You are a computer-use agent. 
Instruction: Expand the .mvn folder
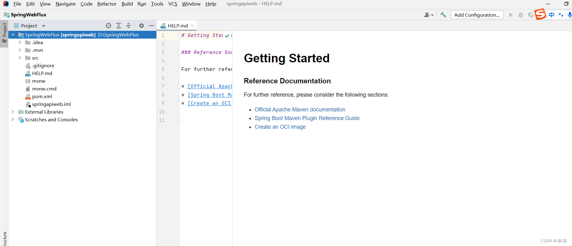tap(20, 50)
